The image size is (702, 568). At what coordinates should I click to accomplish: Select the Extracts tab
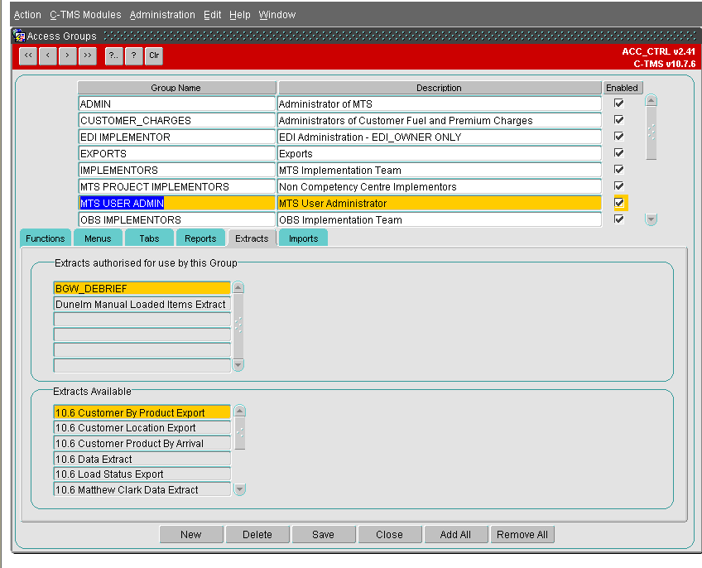252,238
